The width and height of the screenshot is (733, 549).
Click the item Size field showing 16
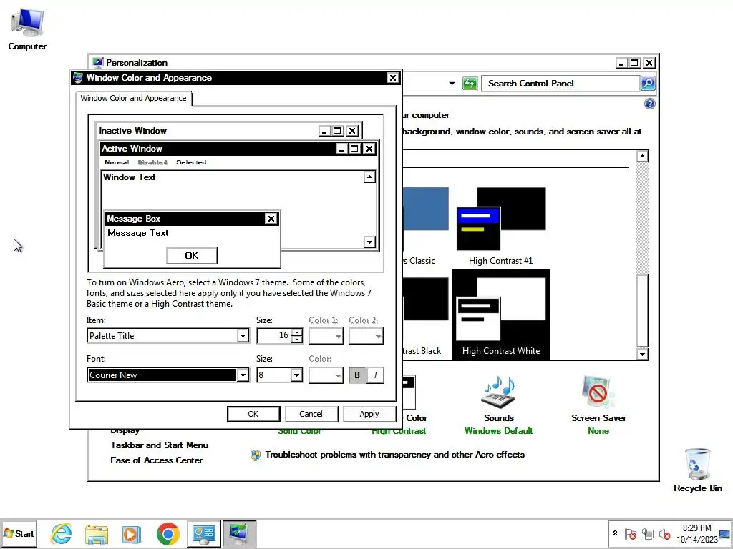(x=274, y=336)
